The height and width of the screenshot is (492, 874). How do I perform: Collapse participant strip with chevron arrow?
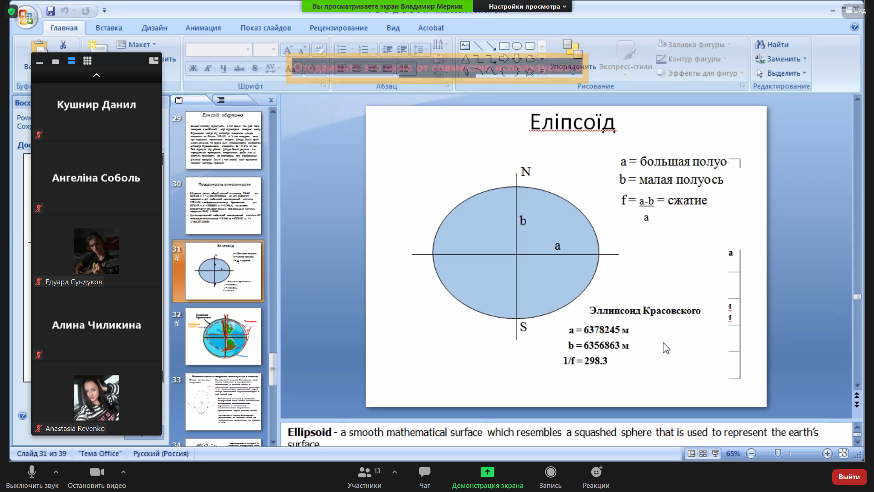coord(97,75)
